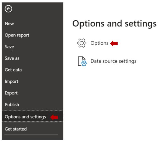This screenshot has width=164, height=143.
Task: Click Publish in the File menu
Action: 12,105
